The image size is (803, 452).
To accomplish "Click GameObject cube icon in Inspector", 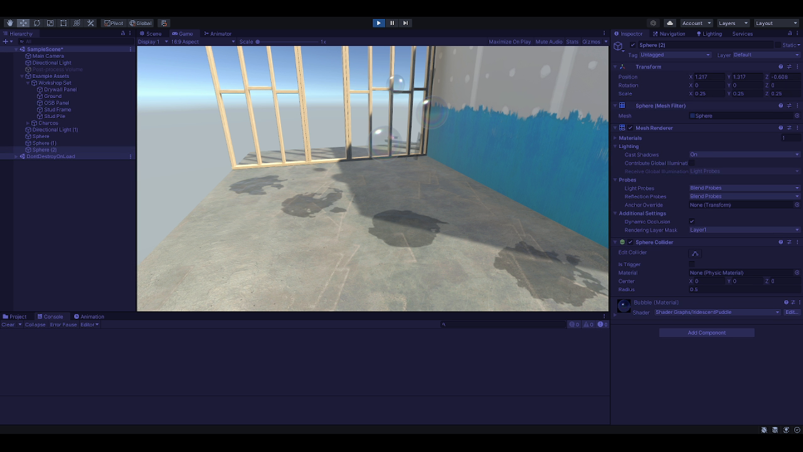I will [x=619, y=46].
